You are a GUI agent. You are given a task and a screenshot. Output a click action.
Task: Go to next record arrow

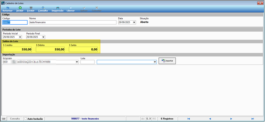click(x=231, y=119)
